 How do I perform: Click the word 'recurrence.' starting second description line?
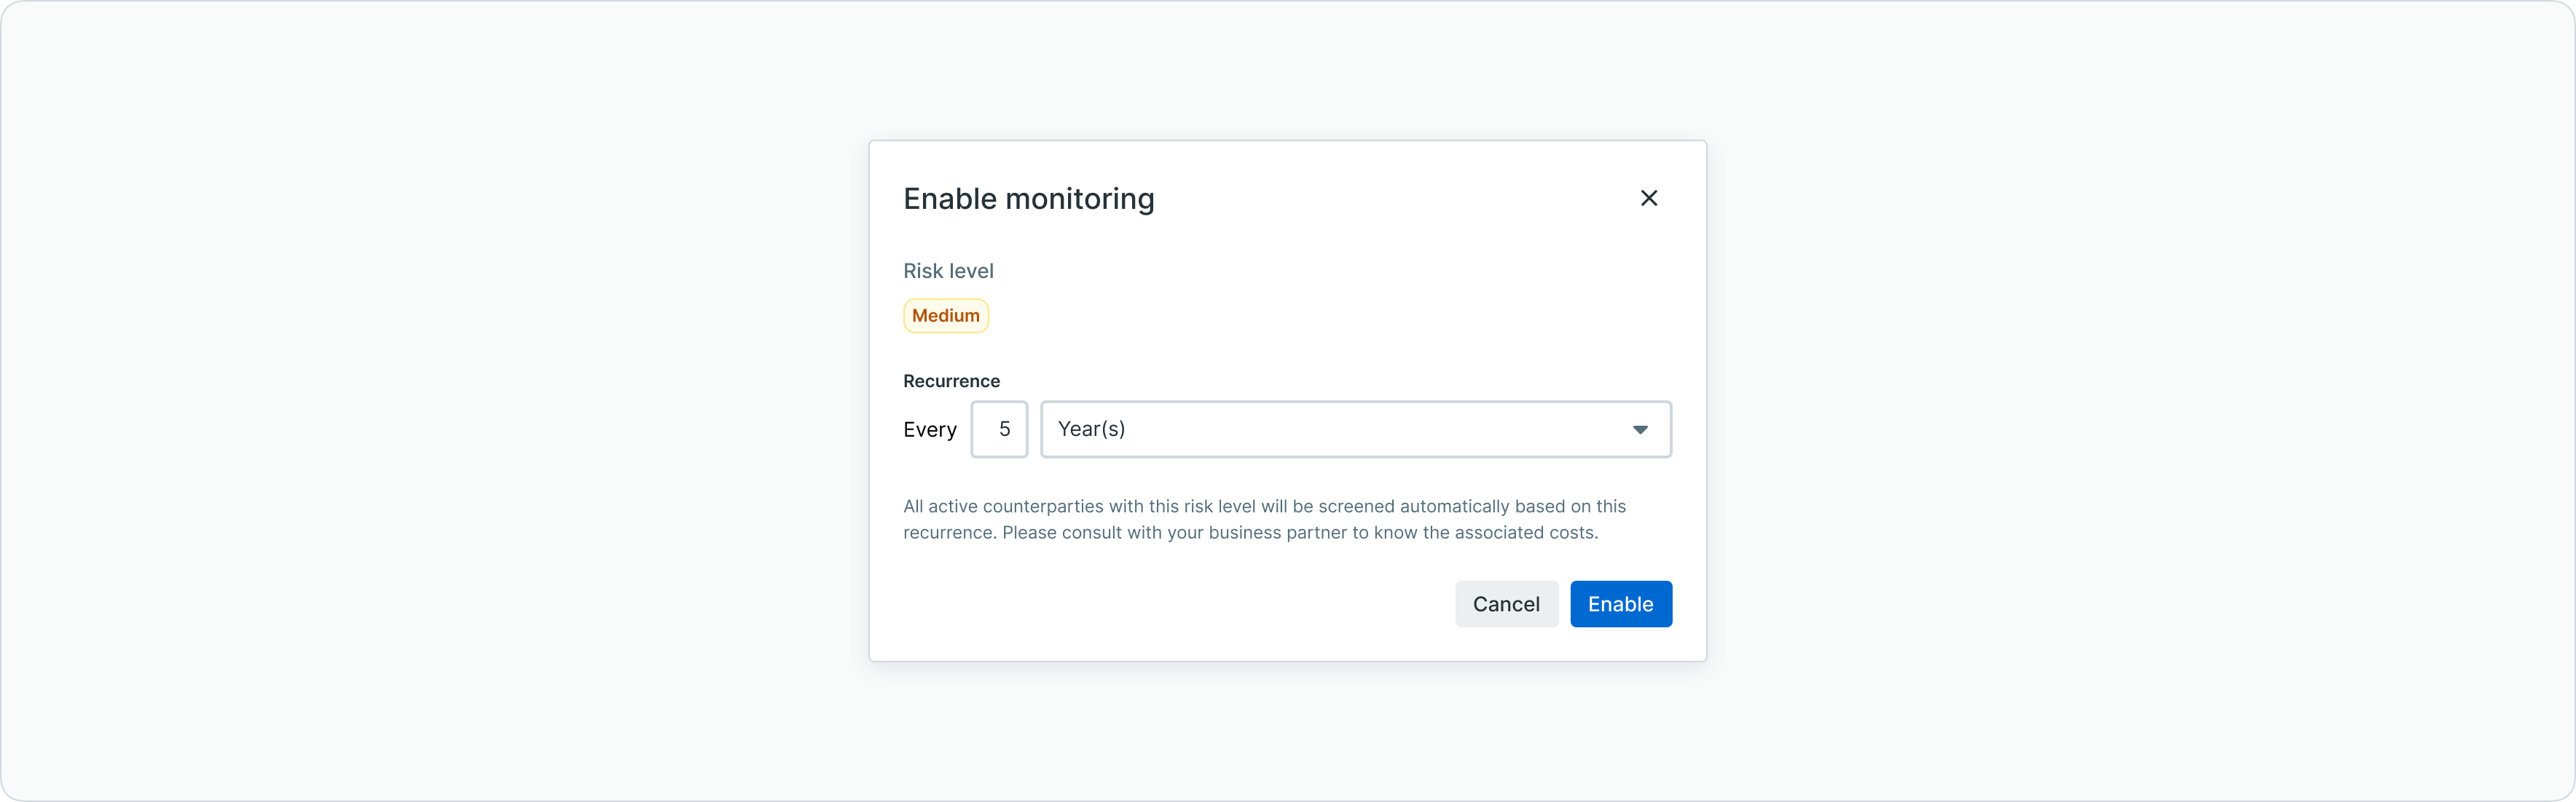pos(949,532)
